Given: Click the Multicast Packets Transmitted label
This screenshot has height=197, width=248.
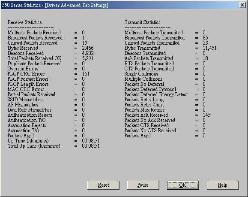Looking at the screenshot, I should [154, 33].
